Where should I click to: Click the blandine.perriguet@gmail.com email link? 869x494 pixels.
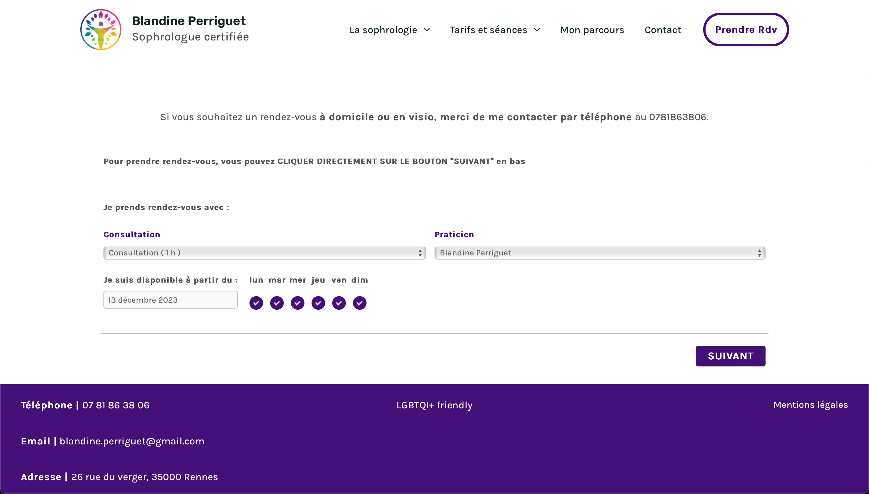[132, 441]
